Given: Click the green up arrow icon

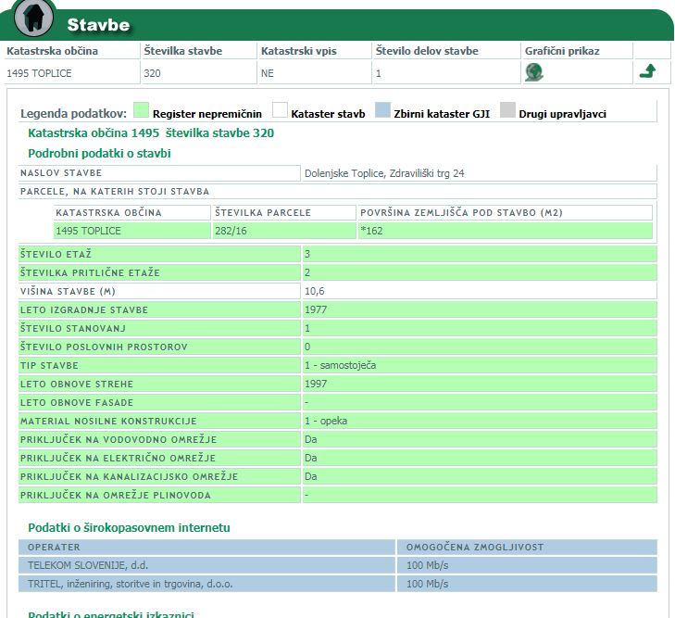Looking at the screenshot, I should click(x=648, y=71).
